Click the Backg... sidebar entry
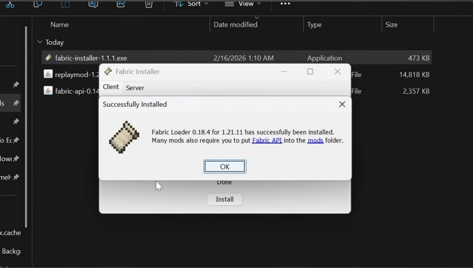The height and width of the screenshot is (268, 473). point(11,251)
